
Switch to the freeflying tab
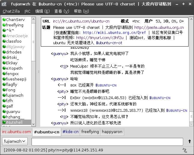90,132
